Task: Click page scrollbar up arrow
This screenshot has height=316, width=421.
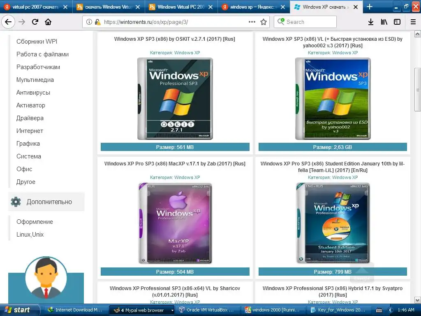Action: click(418, 34)
